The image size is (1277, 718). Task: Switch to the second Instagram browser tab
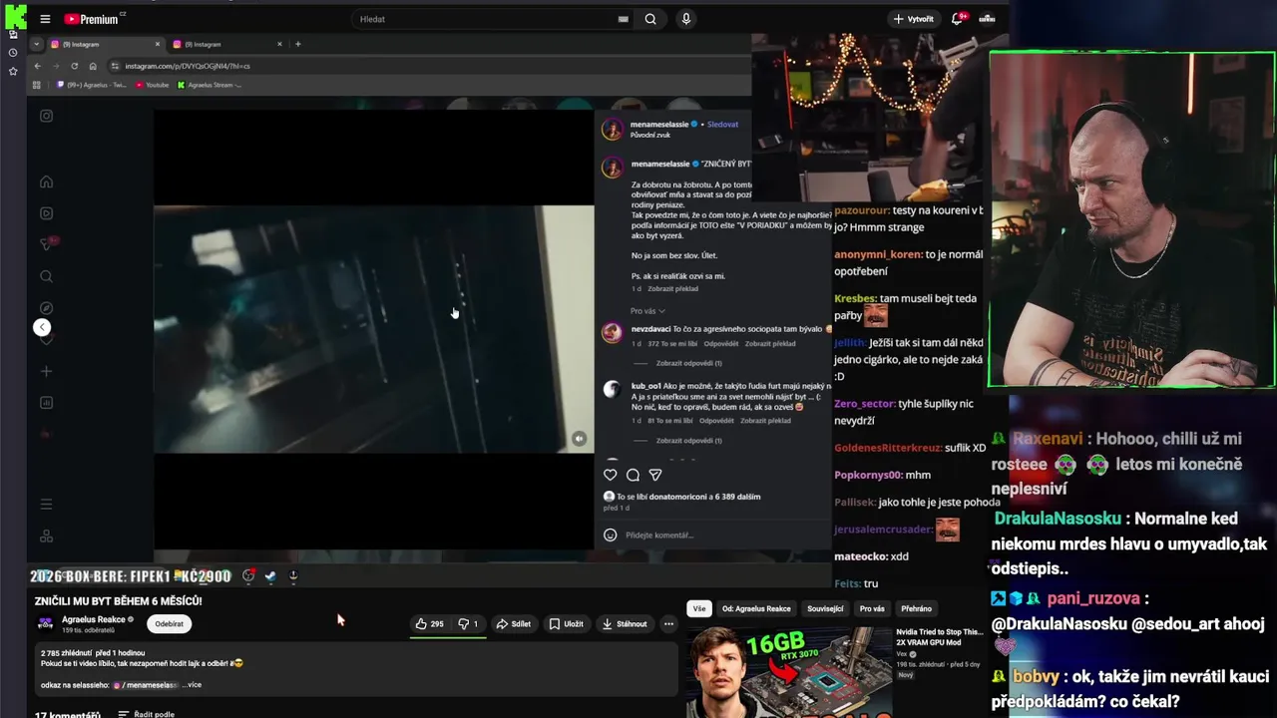tap(225, 44)
